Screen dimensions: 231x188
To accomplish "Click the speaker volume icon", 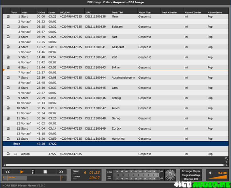I will (210, 173).
